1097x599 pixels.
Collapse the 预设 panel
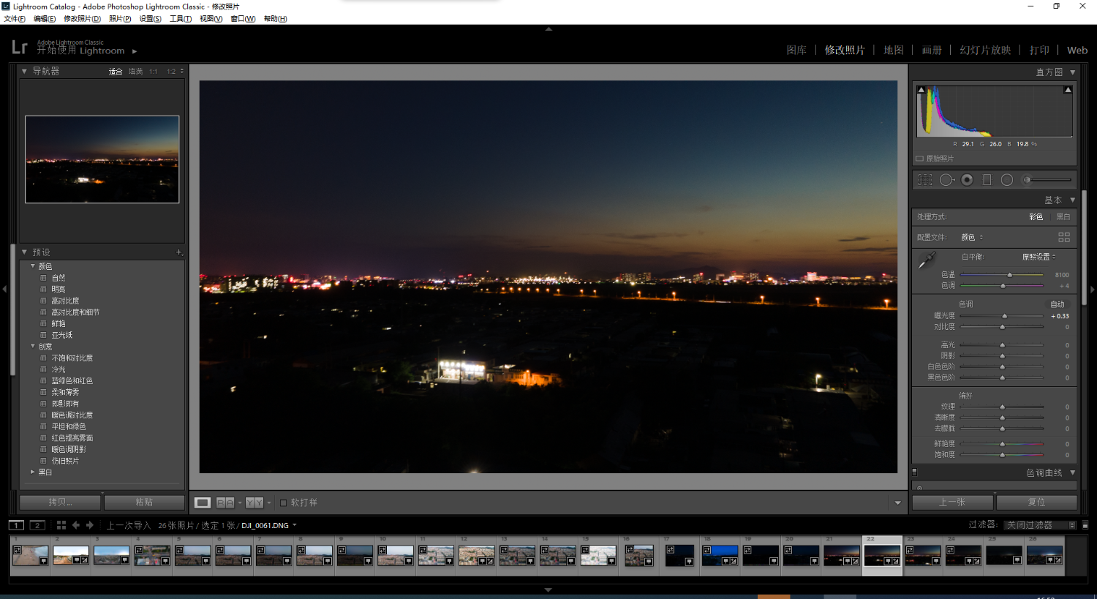[x=24, y=252]
